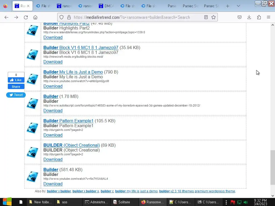Click the red flag tray icon

[x=233, y=202]
